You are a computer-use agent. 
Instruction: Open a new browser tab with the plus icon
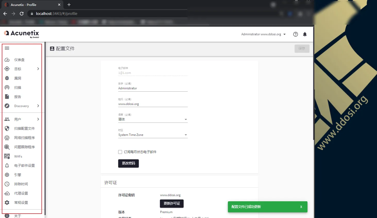[69, 5]
